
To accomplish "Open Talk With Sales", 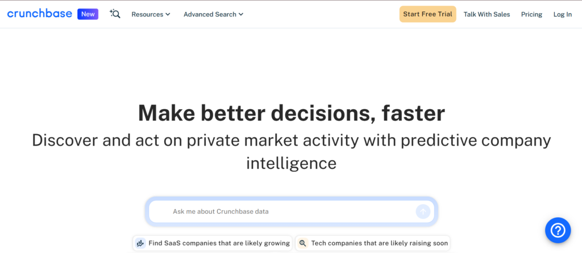I will [487, 14].
